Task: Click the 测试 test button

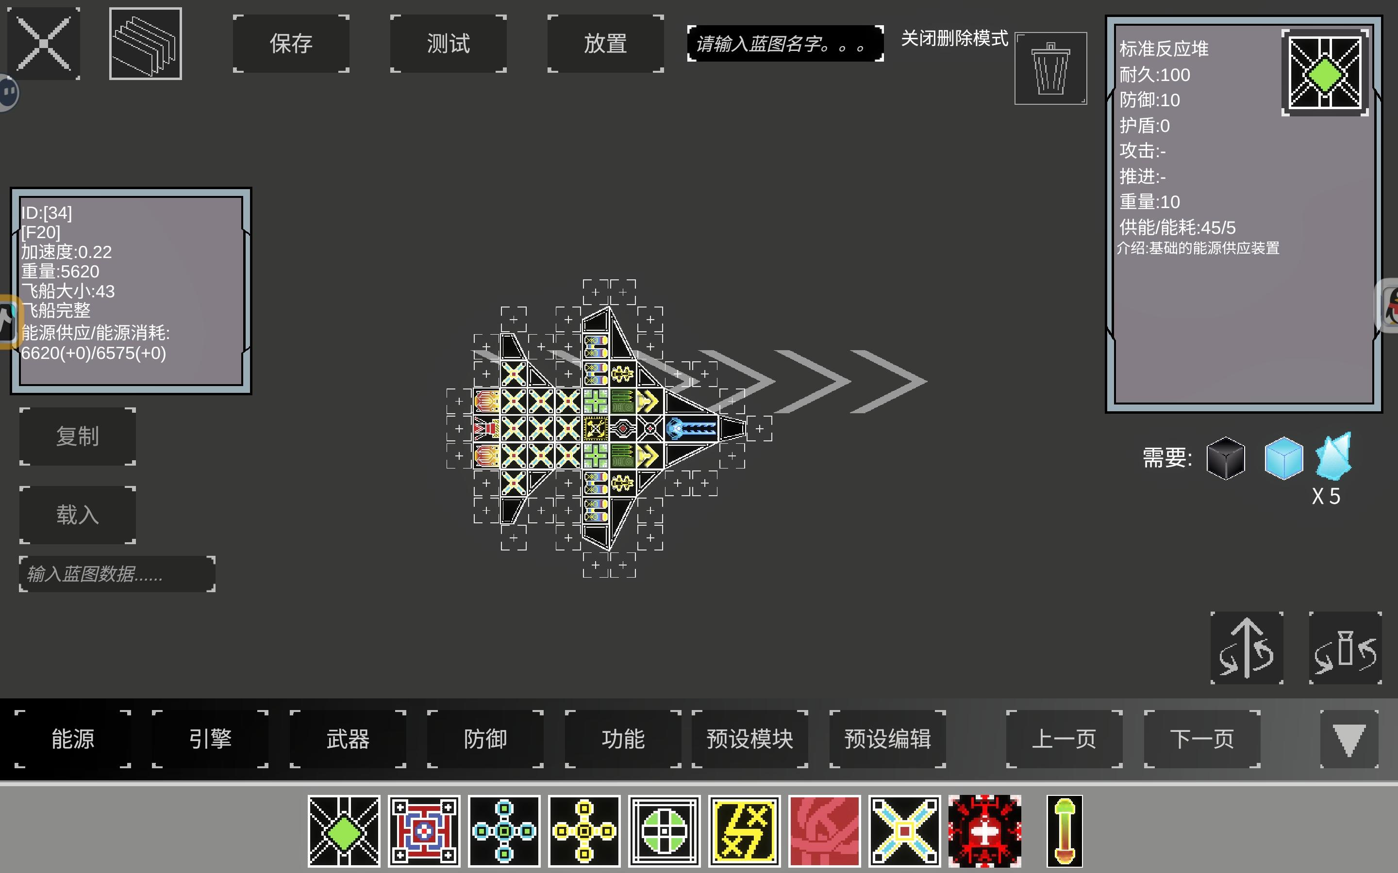Action: point(449,44)
